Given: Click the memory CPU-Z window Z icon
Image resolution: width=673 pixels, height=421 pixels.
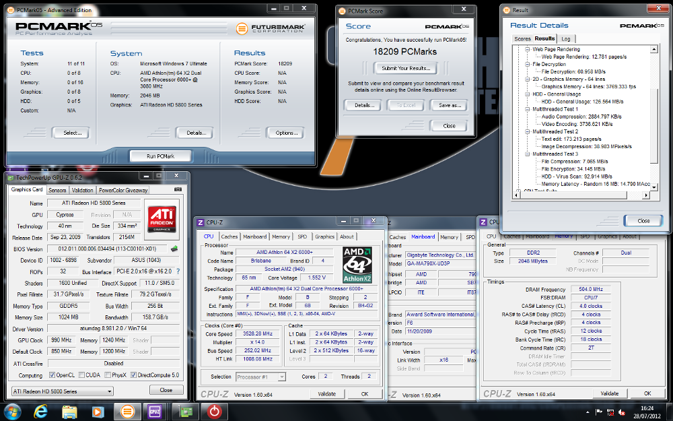Looking at the screenshot, I should 483,222.
